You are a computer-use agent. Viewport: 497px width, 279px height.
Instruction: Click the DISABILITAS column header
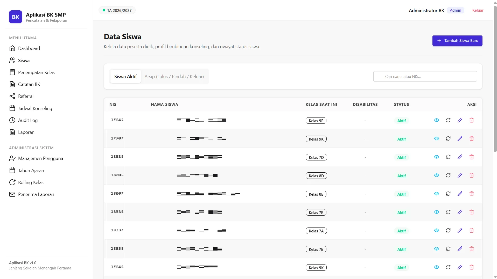(365, 105)
